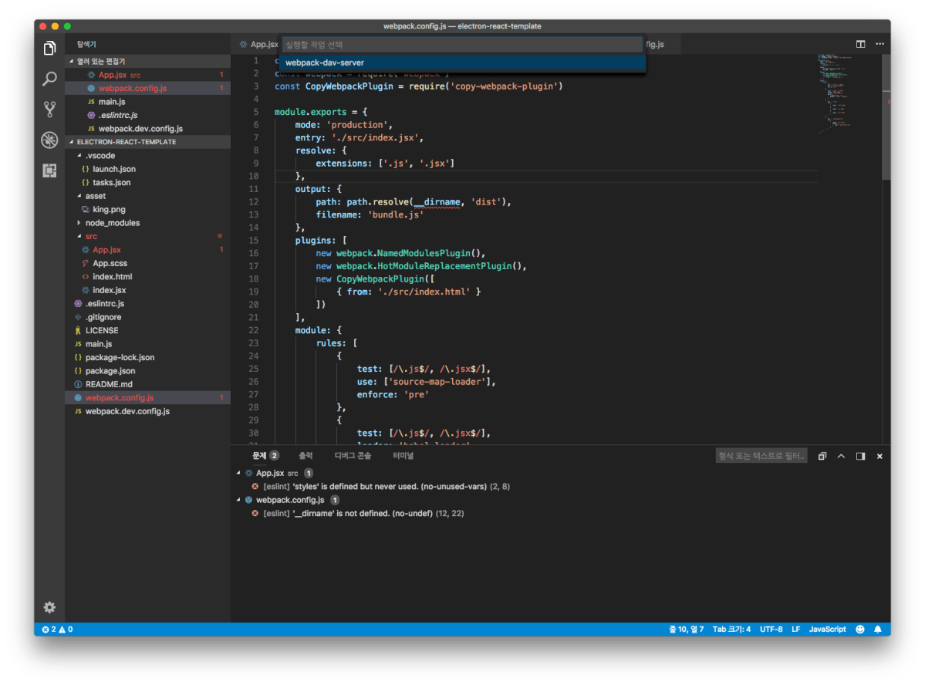Open package-lock.json file
Screen dimensions: 925x685
pos(147,358)
